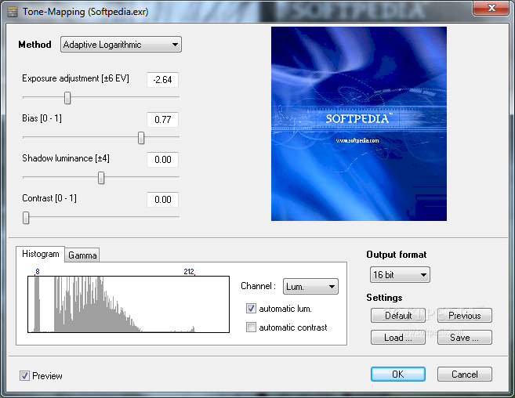This screenshot has height=398, width=515.
Task: Click the Save ... settings button
Action: click(464, 337)
